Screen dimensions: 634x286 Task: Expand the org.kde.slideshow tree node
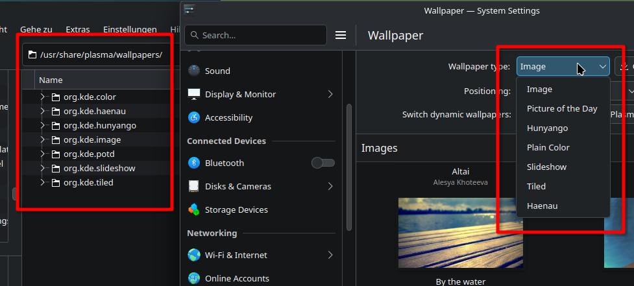[x=42, y=168]
